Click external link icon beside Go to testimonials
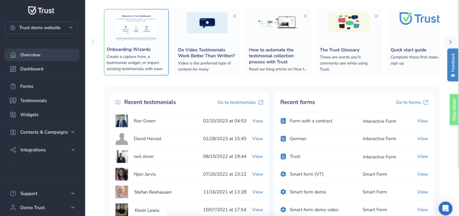The width and height of the screenshot is (459, 216). (x=261, y=102)
